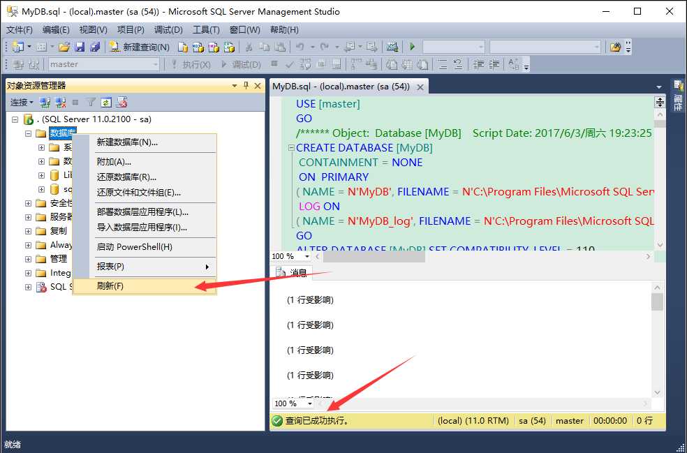Choose 刷新(F) from context menu
The height and width of the screenshot is (453, 687).
[145, 286]
